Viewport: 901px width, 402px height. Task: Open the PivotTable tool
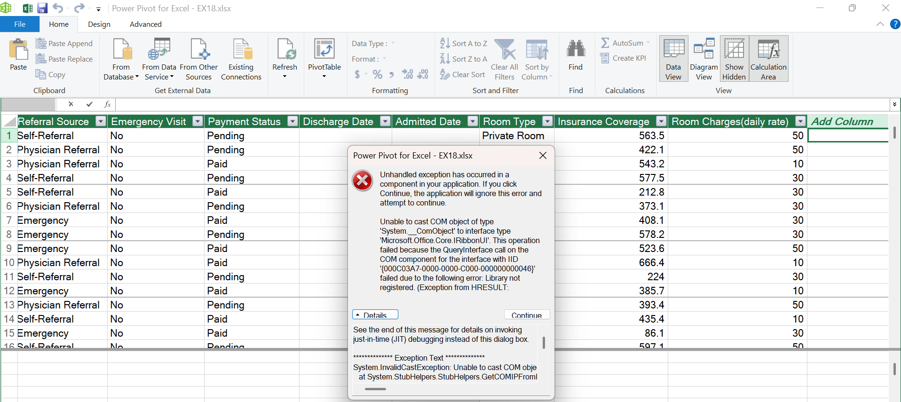click(x=324, y=50)
